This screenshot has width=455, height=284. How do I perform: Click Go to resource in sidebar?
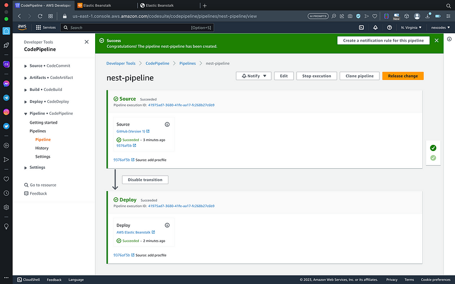(41, 185)
